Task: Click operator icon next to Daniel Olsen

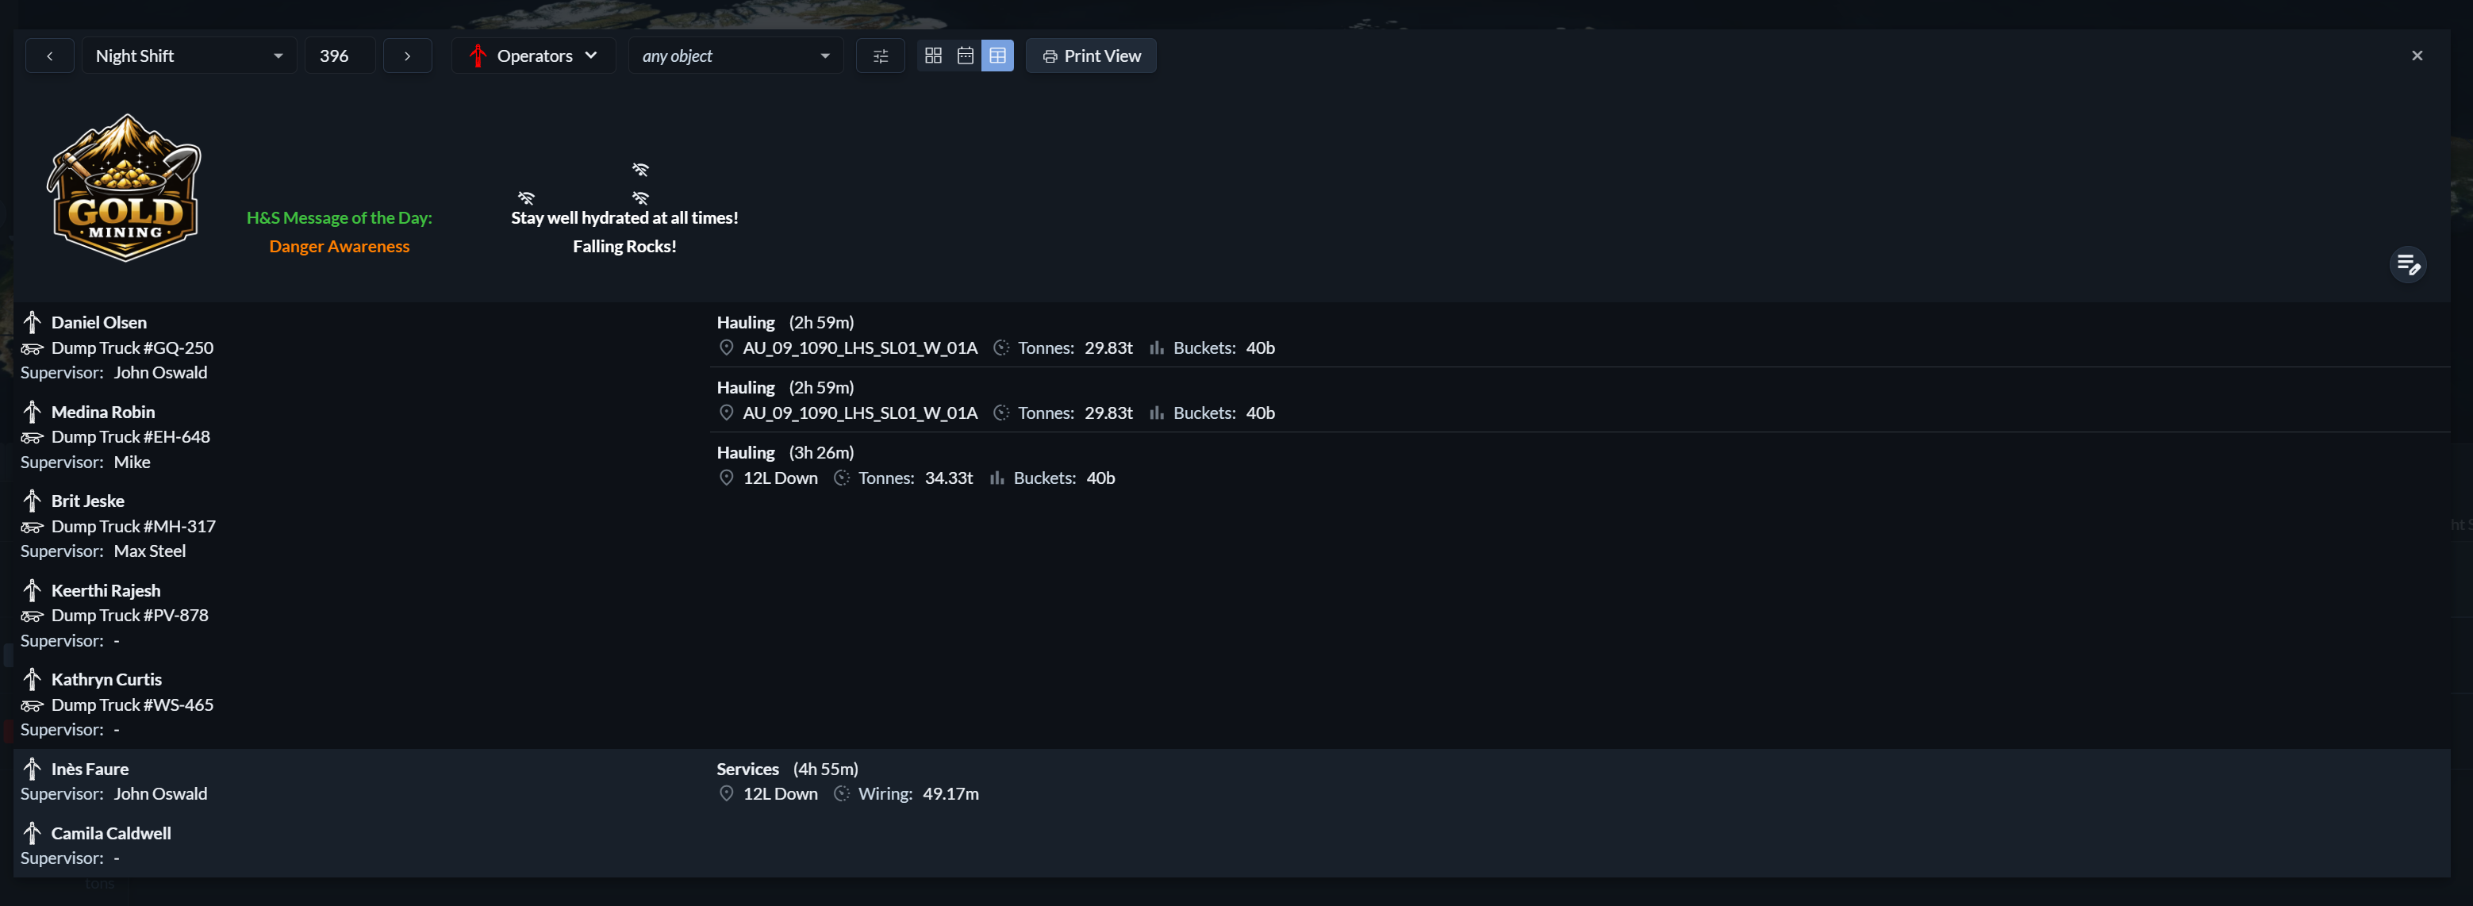Action: point(32,322)
